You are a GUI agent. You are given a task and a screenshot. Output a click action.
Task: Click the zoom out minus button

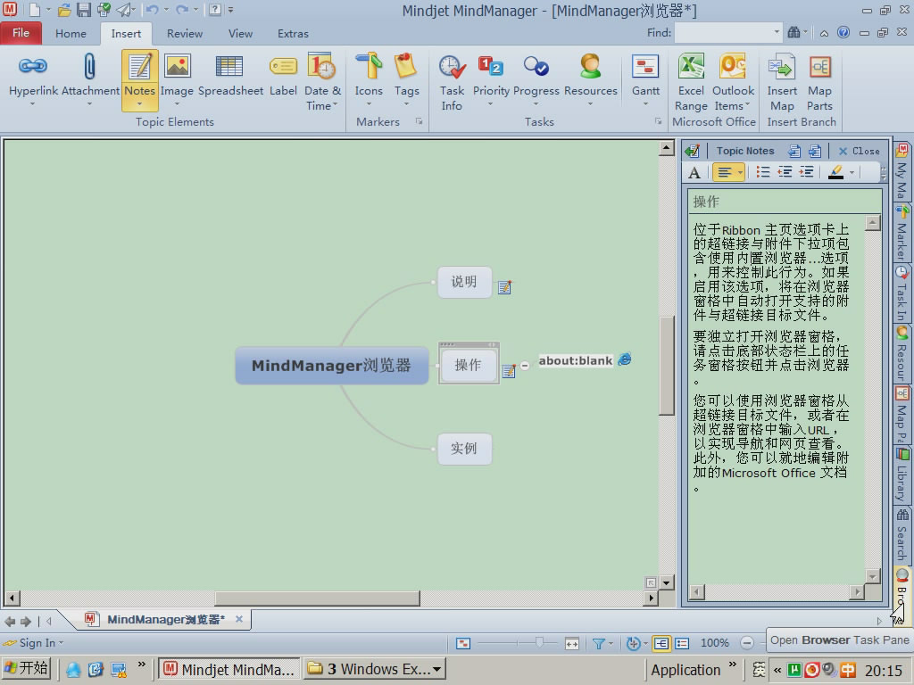click(x=747, y=643)
